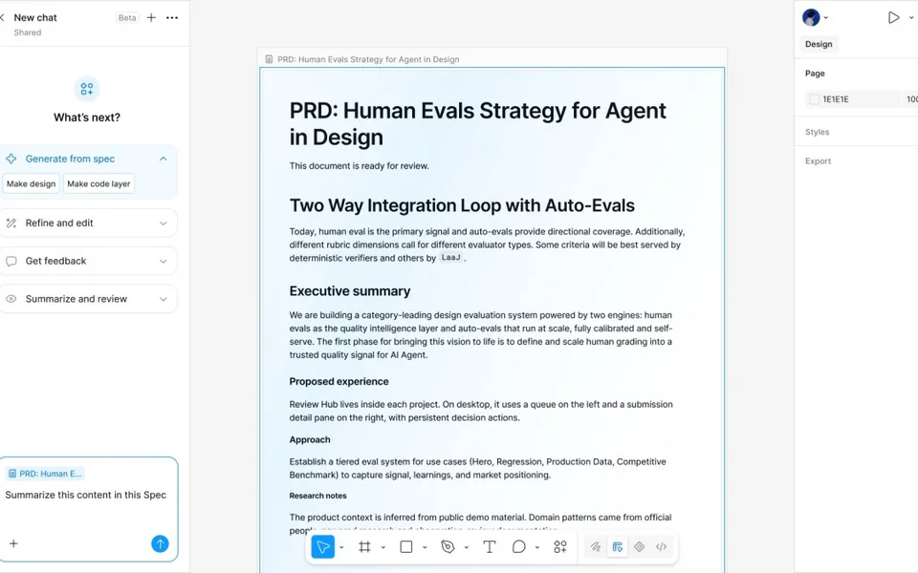Click the Make code layer button
Screen dimensions: 918x573
click(x=98, y=183)
